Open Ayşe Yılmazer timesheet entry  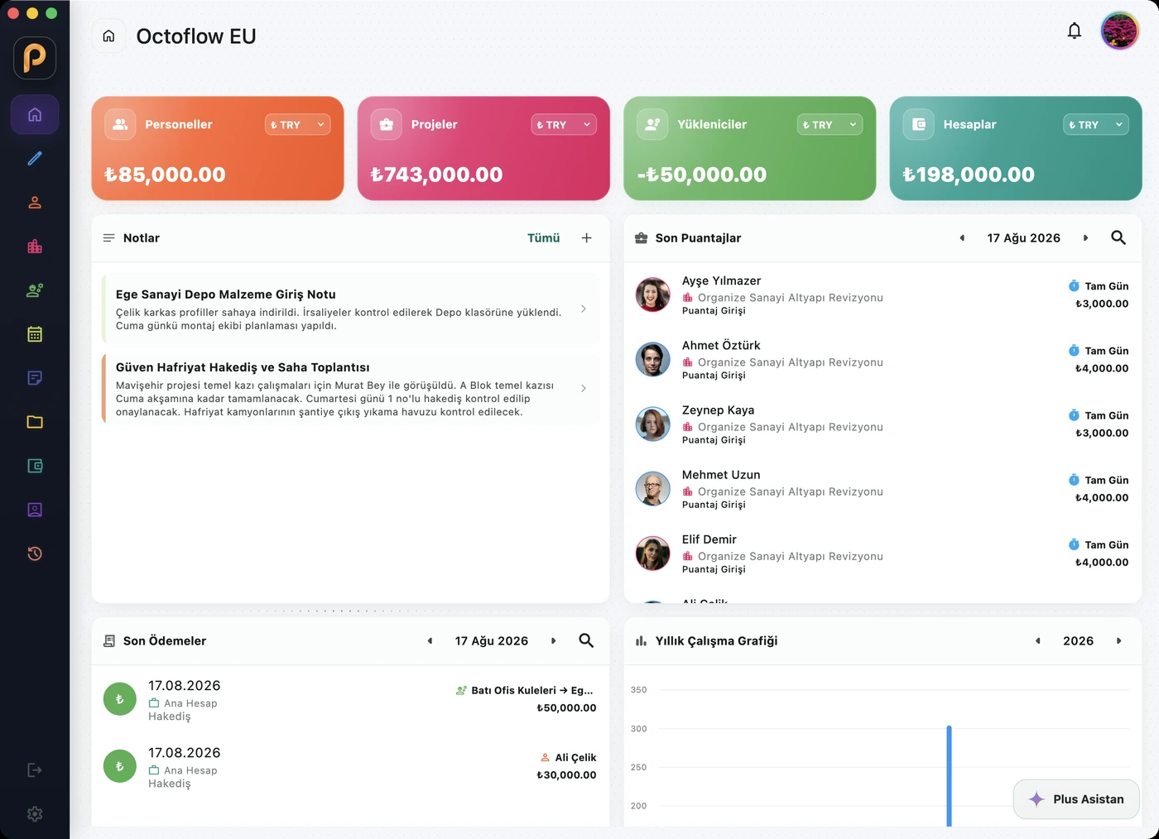(x=882, y=295)
